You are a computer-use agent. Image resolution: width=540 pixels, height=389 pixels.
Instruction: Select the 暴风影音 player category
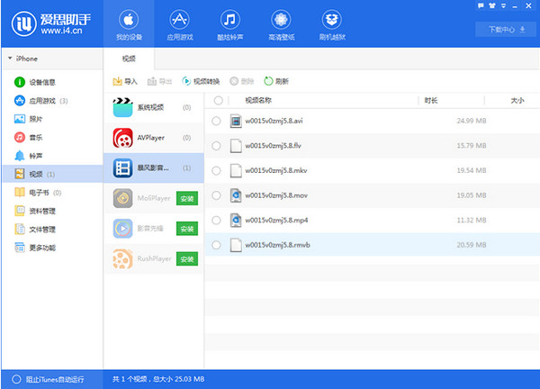click(154, 168)
